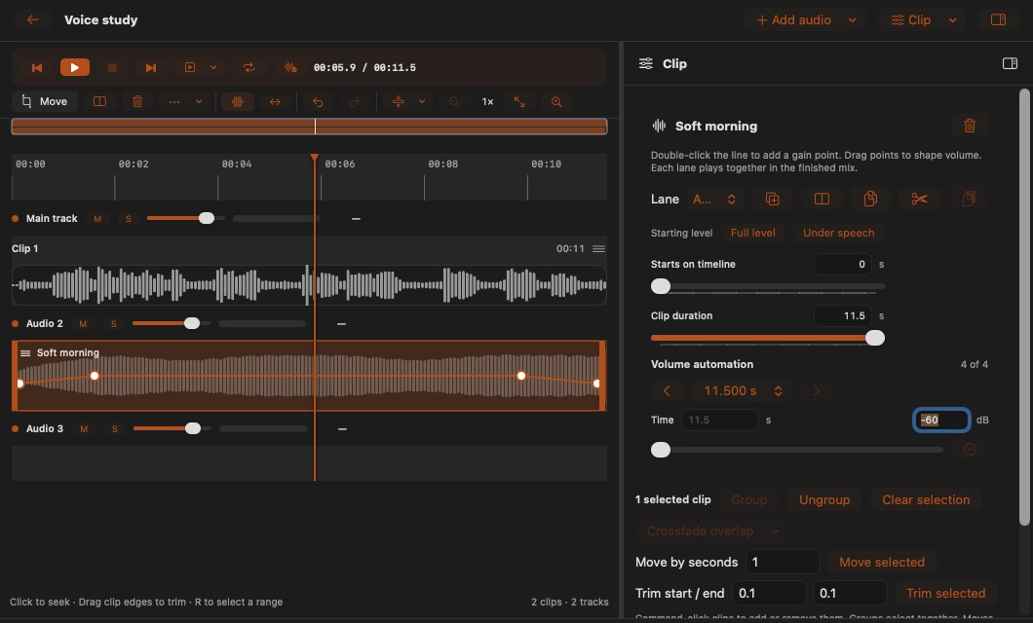Open the play mode dropdown chevron
Image resolution: width=1033 pixels, height=623 pixels.
[x=213, y=67]
